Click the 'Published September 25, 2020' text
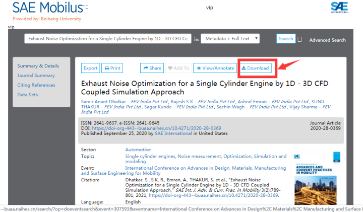The image size is (363, 212). [x=114, y=133]
